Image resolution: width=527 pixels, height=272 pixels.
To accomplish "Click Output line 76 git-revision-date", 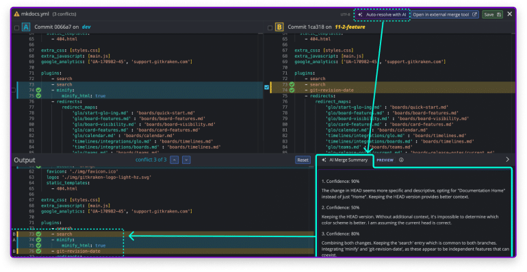I will (x=75, y=251).
